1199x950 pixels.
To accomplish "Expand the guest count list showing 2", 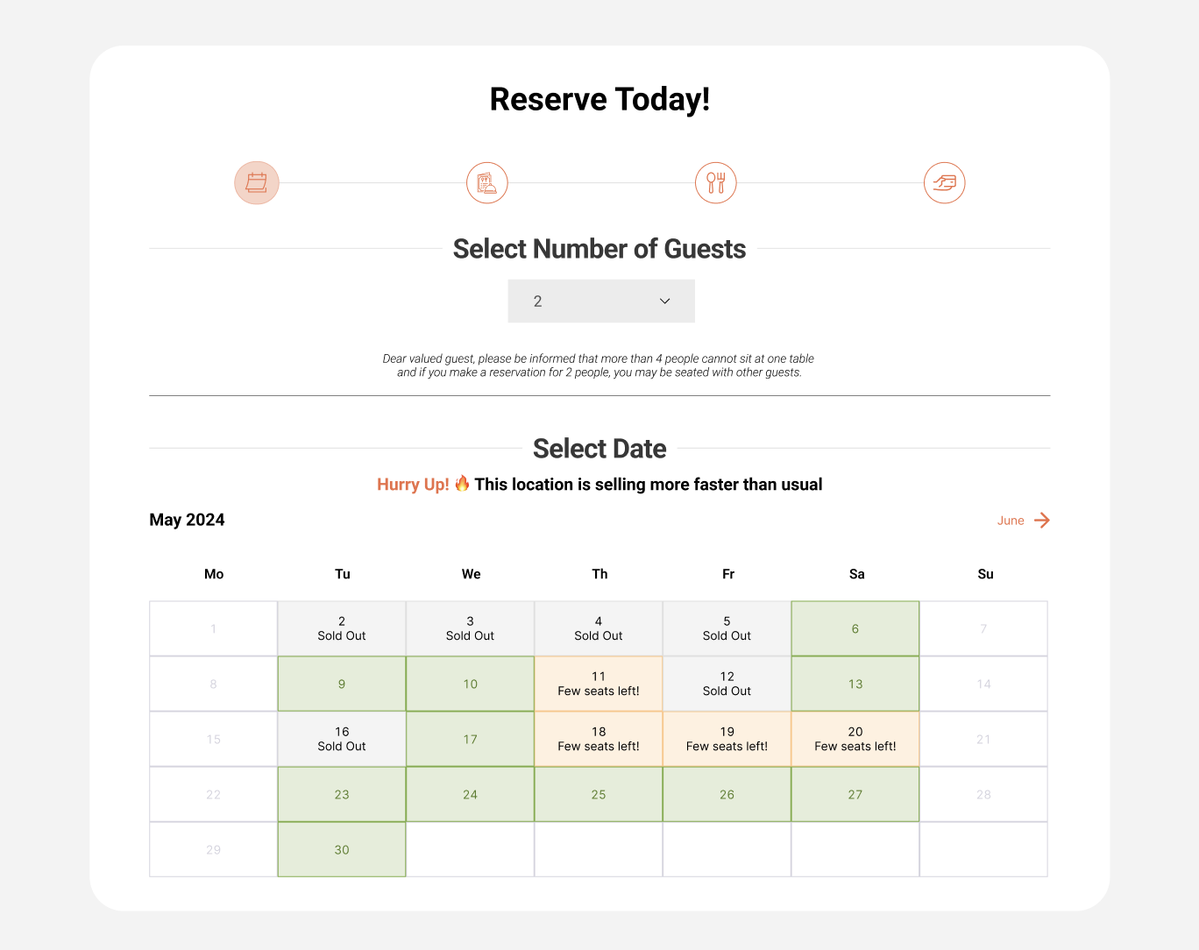I will tap(600, 301).
